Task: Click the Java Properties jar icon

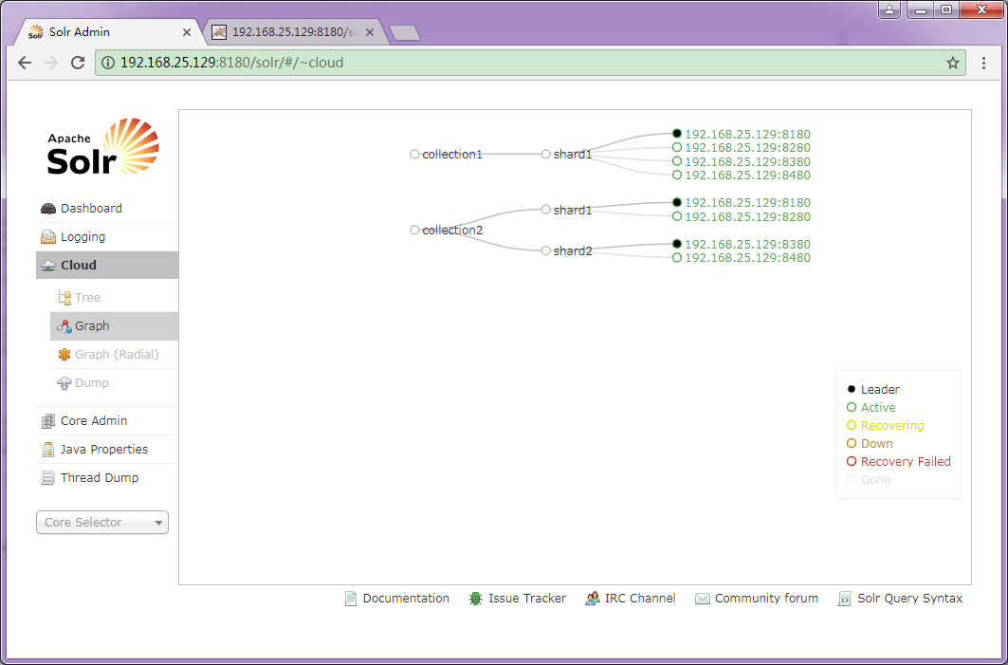Action: pyautogui.click(x=48, y=450)
